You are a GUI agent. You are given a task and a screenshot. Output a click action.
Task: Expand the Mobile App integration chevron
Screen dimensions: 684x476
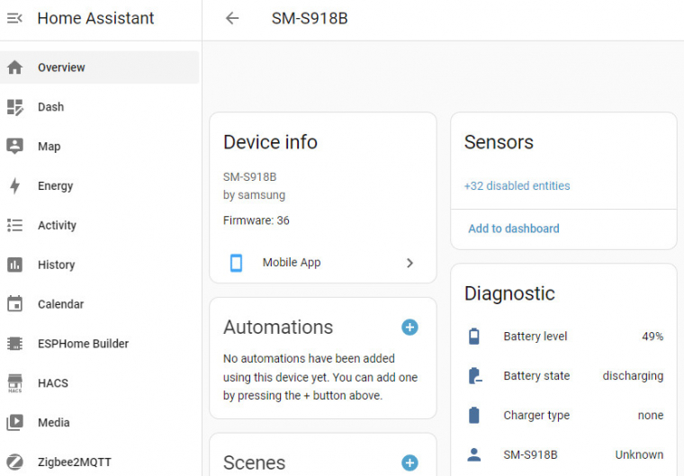click(409, 263)
